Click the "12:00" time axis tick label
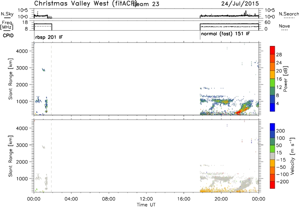 click(x=146, y=199)
